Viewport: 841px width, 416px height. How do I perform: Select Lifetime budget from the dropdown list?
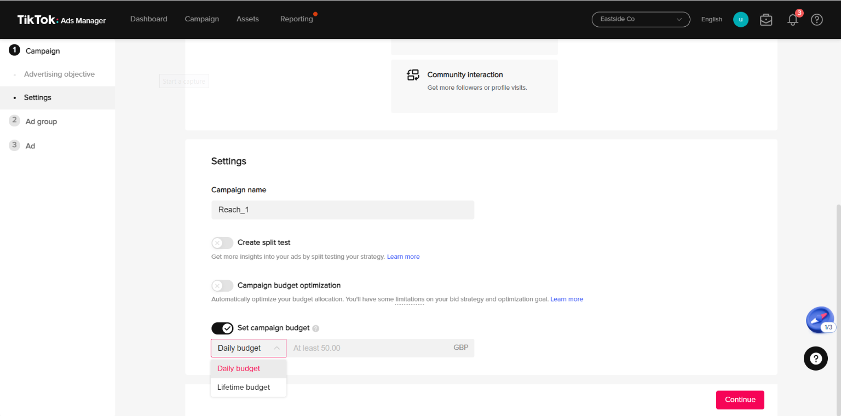[x=244, y=387]
